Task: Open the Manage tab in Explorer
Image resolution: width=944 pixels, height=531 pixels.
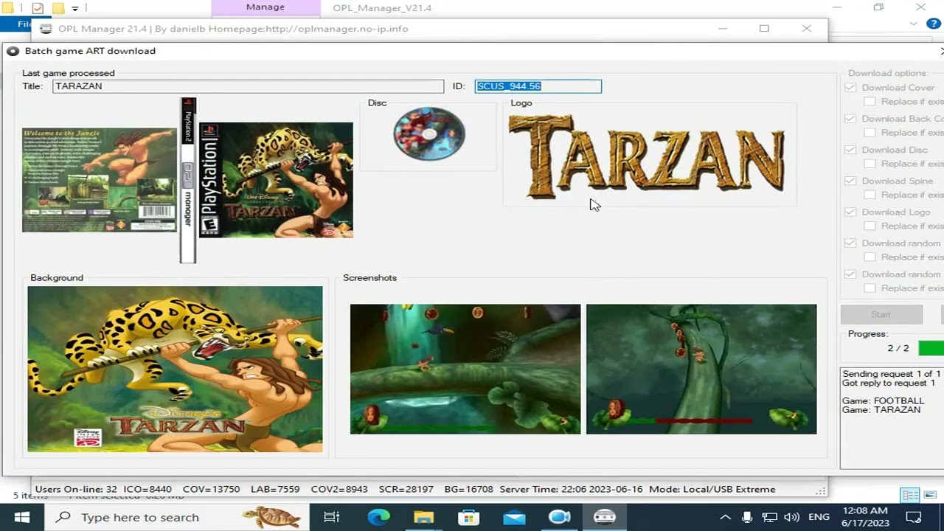Action: 265,7
